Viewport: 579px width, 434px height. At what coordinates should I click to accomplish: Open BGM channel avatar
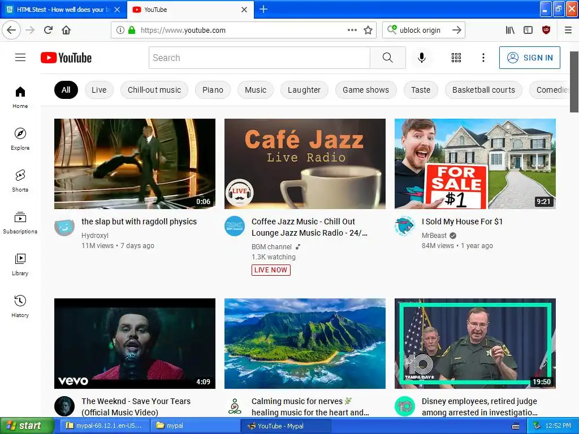tap(235, 226)
